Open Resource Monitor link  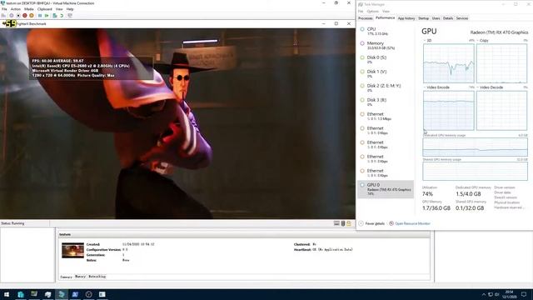pos(410,223)
